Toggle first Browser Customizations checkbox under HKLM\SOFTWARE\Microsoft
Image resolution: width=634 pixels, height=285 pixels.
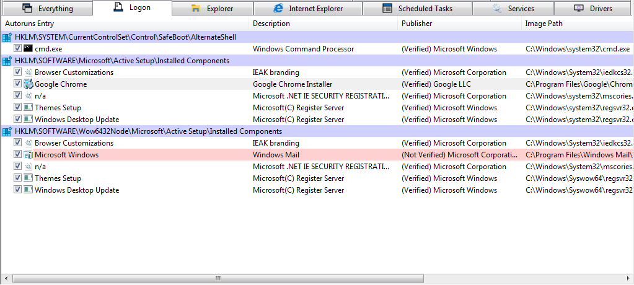click(x=17, y=72)
